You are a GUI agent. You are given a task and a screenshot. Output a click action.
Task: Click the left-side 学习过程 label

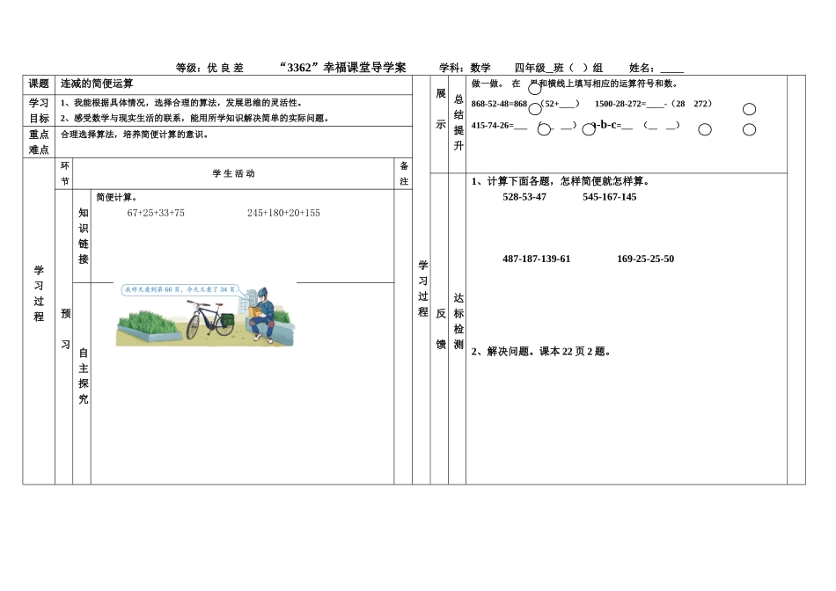(x=39, y=293)
